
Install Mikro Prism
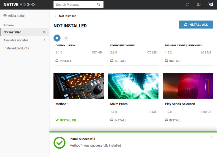tap(118, 120)
